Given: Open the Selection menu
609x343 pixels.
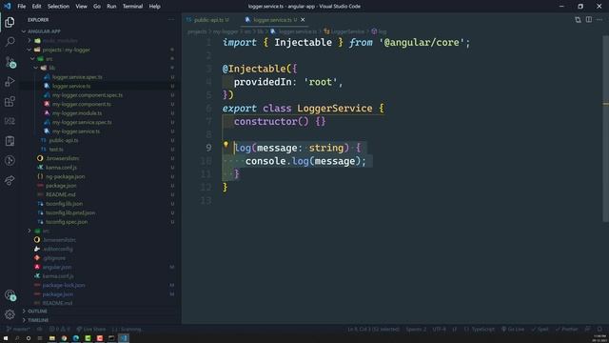Looking at the screenshot, I should click(58, 7).
